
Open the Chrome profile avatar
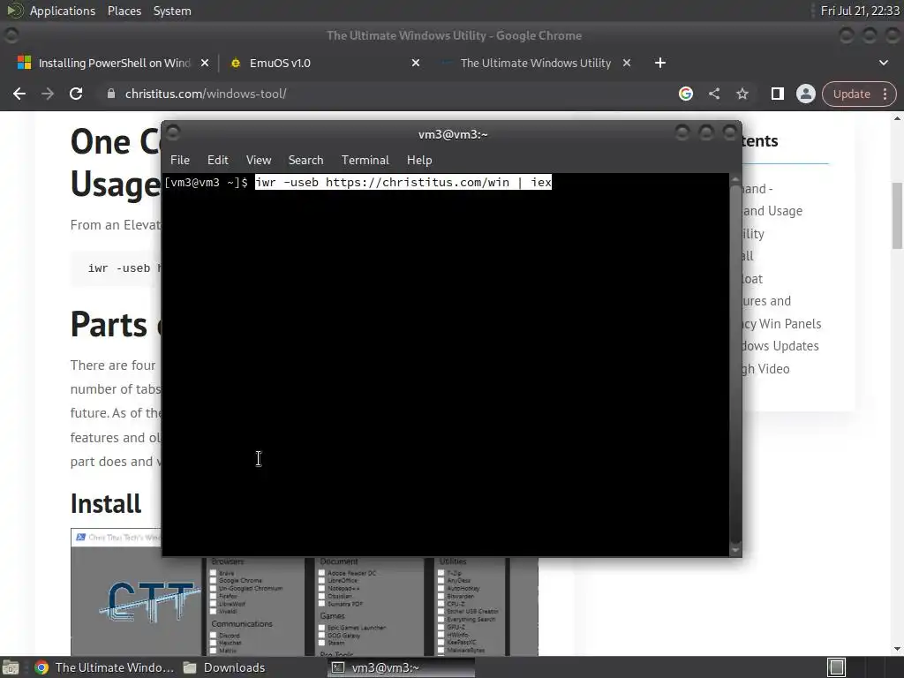pyautogui.click(x=805, y=94)
